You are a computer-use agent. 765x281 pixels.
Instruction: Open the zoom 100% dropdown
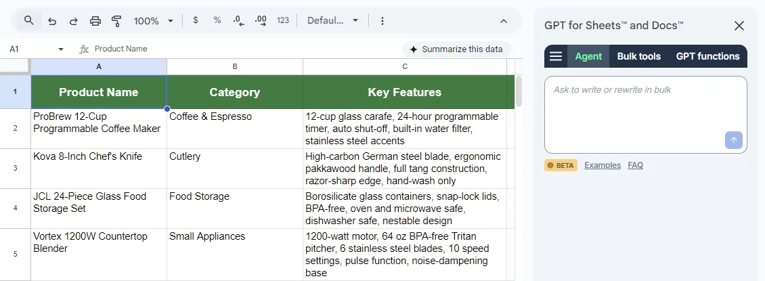point(154,21)
